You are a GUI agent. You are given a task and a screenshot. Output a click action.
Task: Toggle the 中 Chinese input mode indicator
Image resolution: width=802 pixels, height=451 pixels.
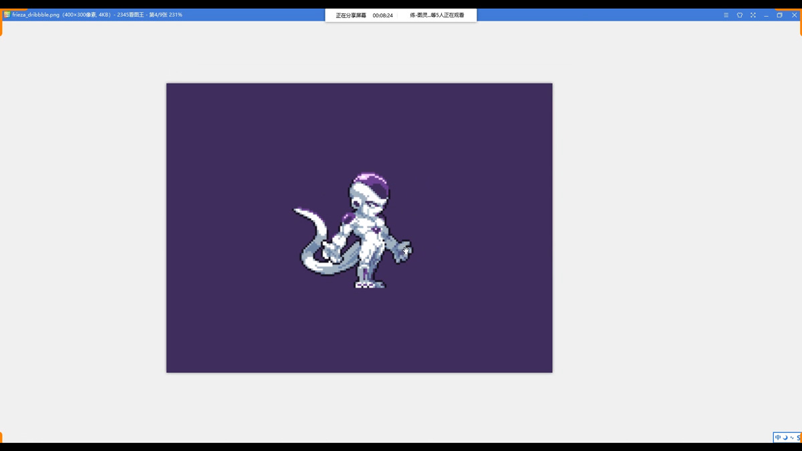(x=778, y=438)
